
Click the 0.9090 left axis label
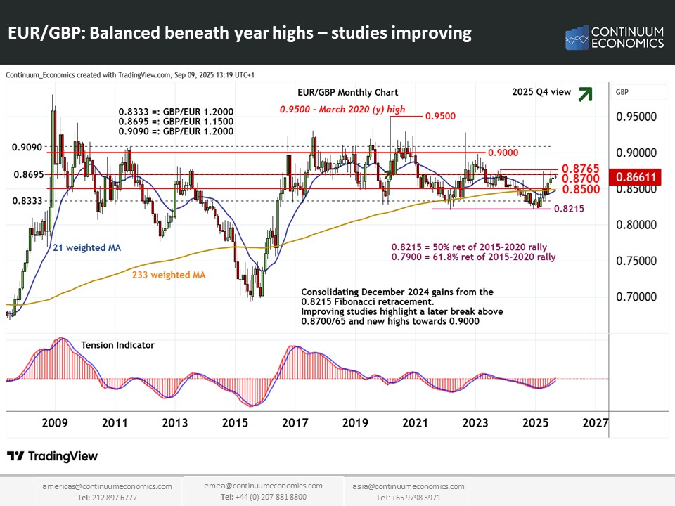27,147
